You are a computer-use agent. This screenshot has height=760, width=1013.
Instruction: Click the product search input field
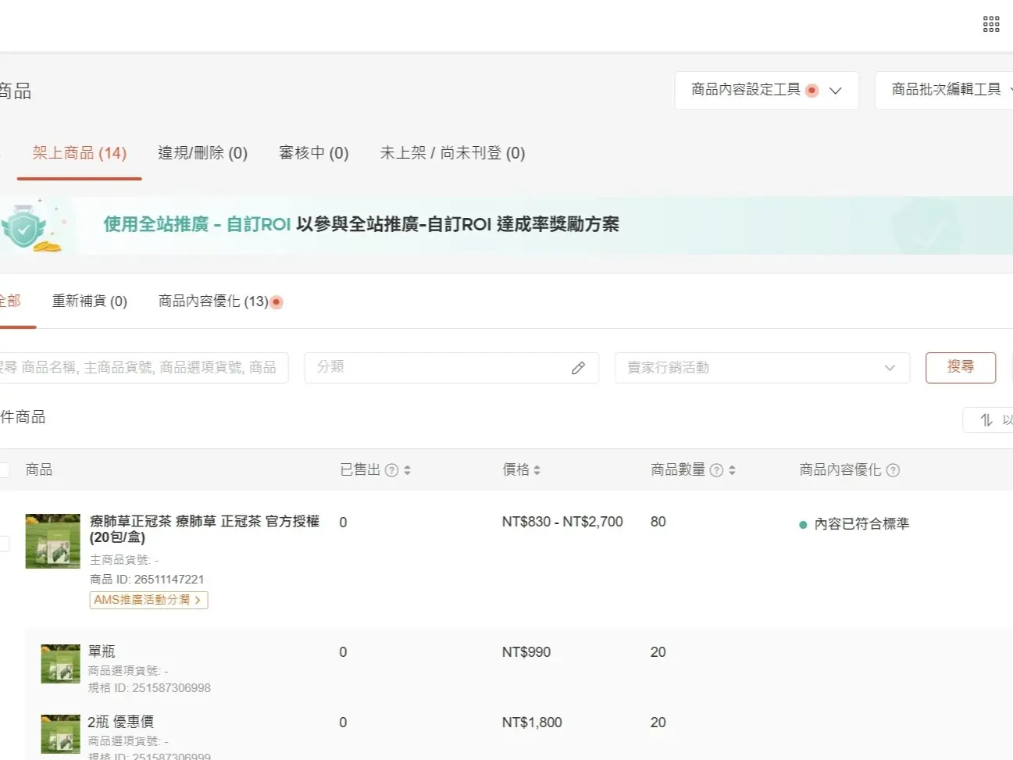point(143,368)
